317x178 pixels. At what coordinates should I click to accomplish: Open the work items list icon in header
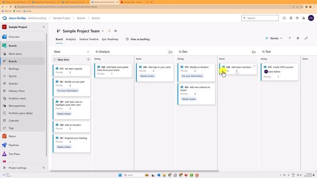click(x=284, y=18)
